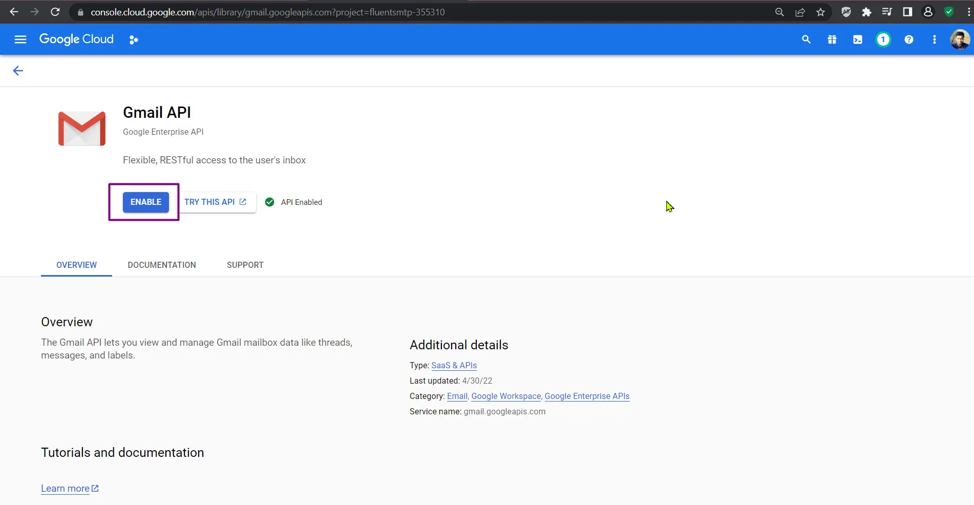Open the Google Cloud navigation menu

point(20,39)
